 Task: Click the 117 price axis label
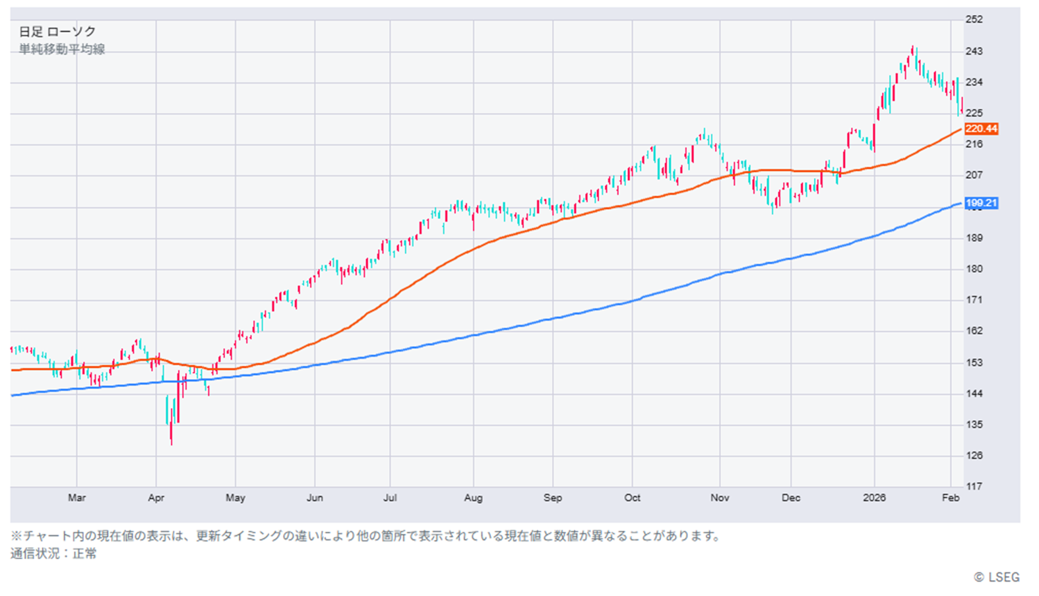(x=974, y=487)
